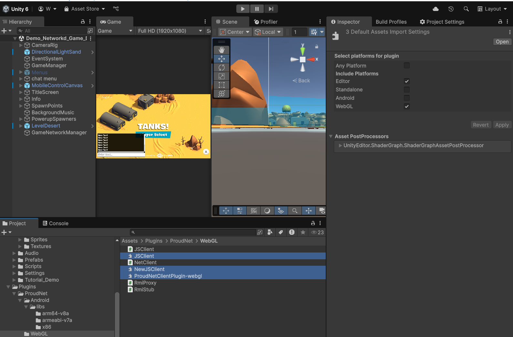The image size is (513, 337).
Task: Click the Apply button in Inspector
Action: pos(502,125)
